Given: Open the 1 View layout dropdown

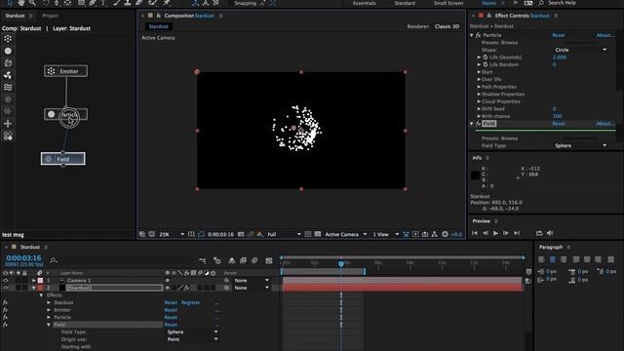Looking at the screenshot, I should (385, 234).
